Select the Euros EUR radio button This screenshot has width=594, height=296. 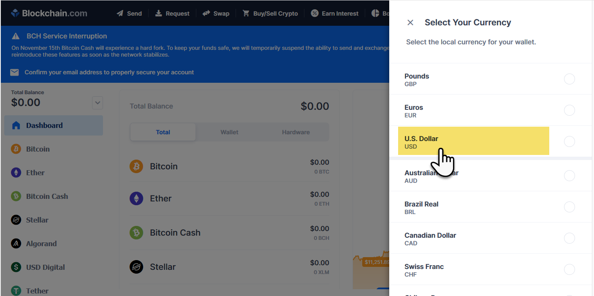tap(570, 110)
